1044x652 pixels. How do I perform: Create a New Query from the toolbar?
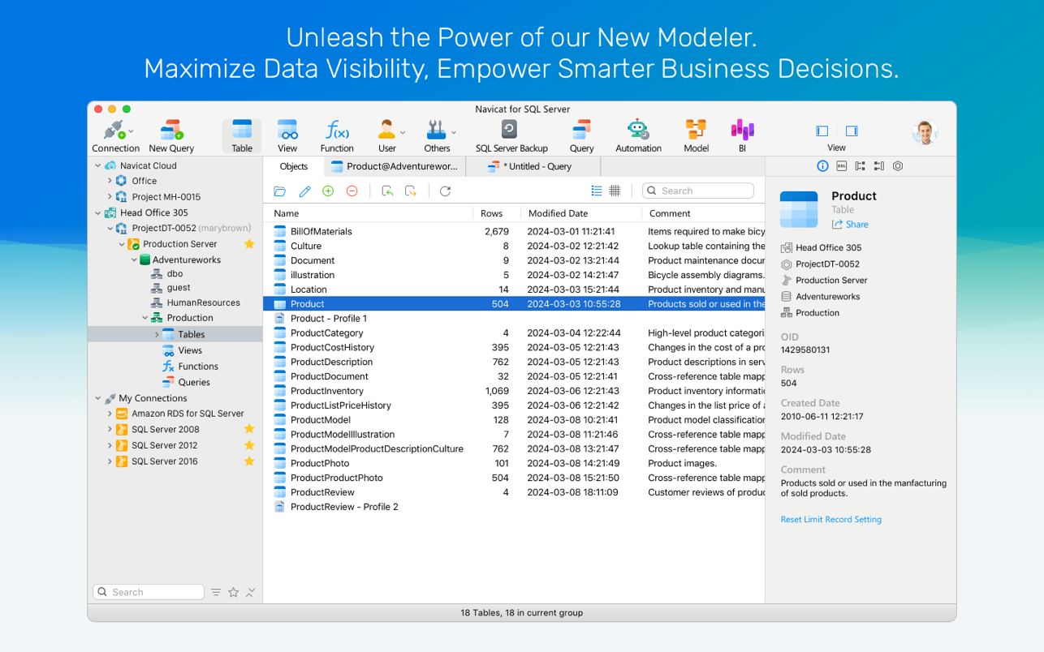[x=171, y=135]
